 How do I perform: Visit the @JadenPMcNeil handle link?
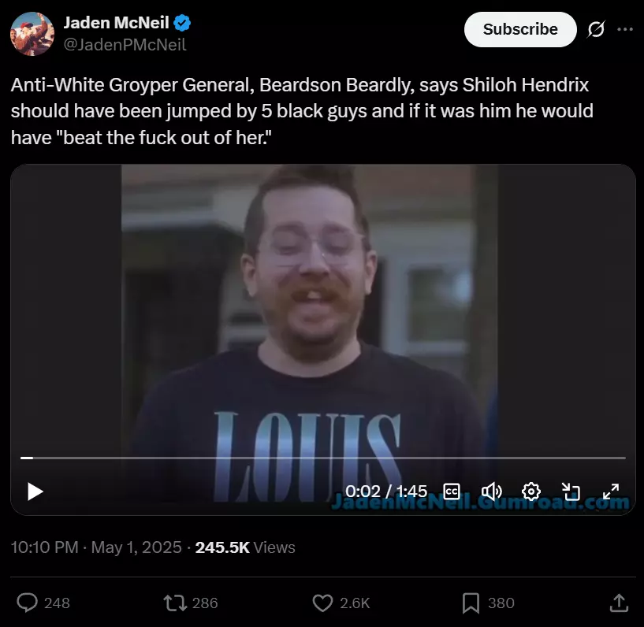tap(125, 45)
